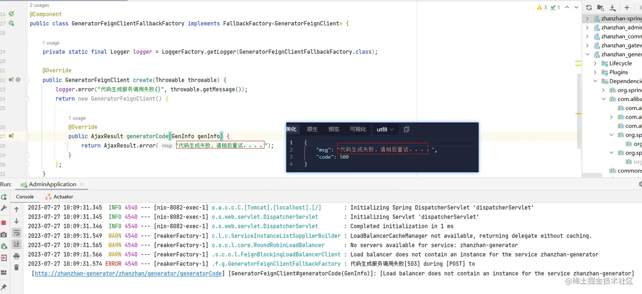Click the Exit icon in Run sidebar
The height and width of the screenshot is (294, 642).
click(x=4, y=258)
